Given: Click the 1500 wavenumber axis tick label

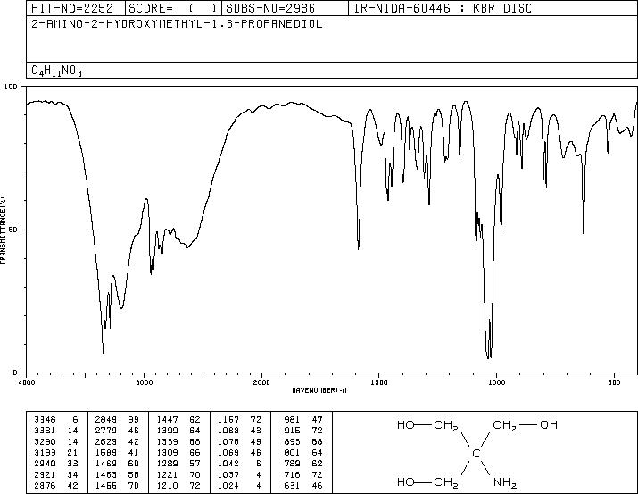Looking at the screenshot, I should [x=379, y=382].
